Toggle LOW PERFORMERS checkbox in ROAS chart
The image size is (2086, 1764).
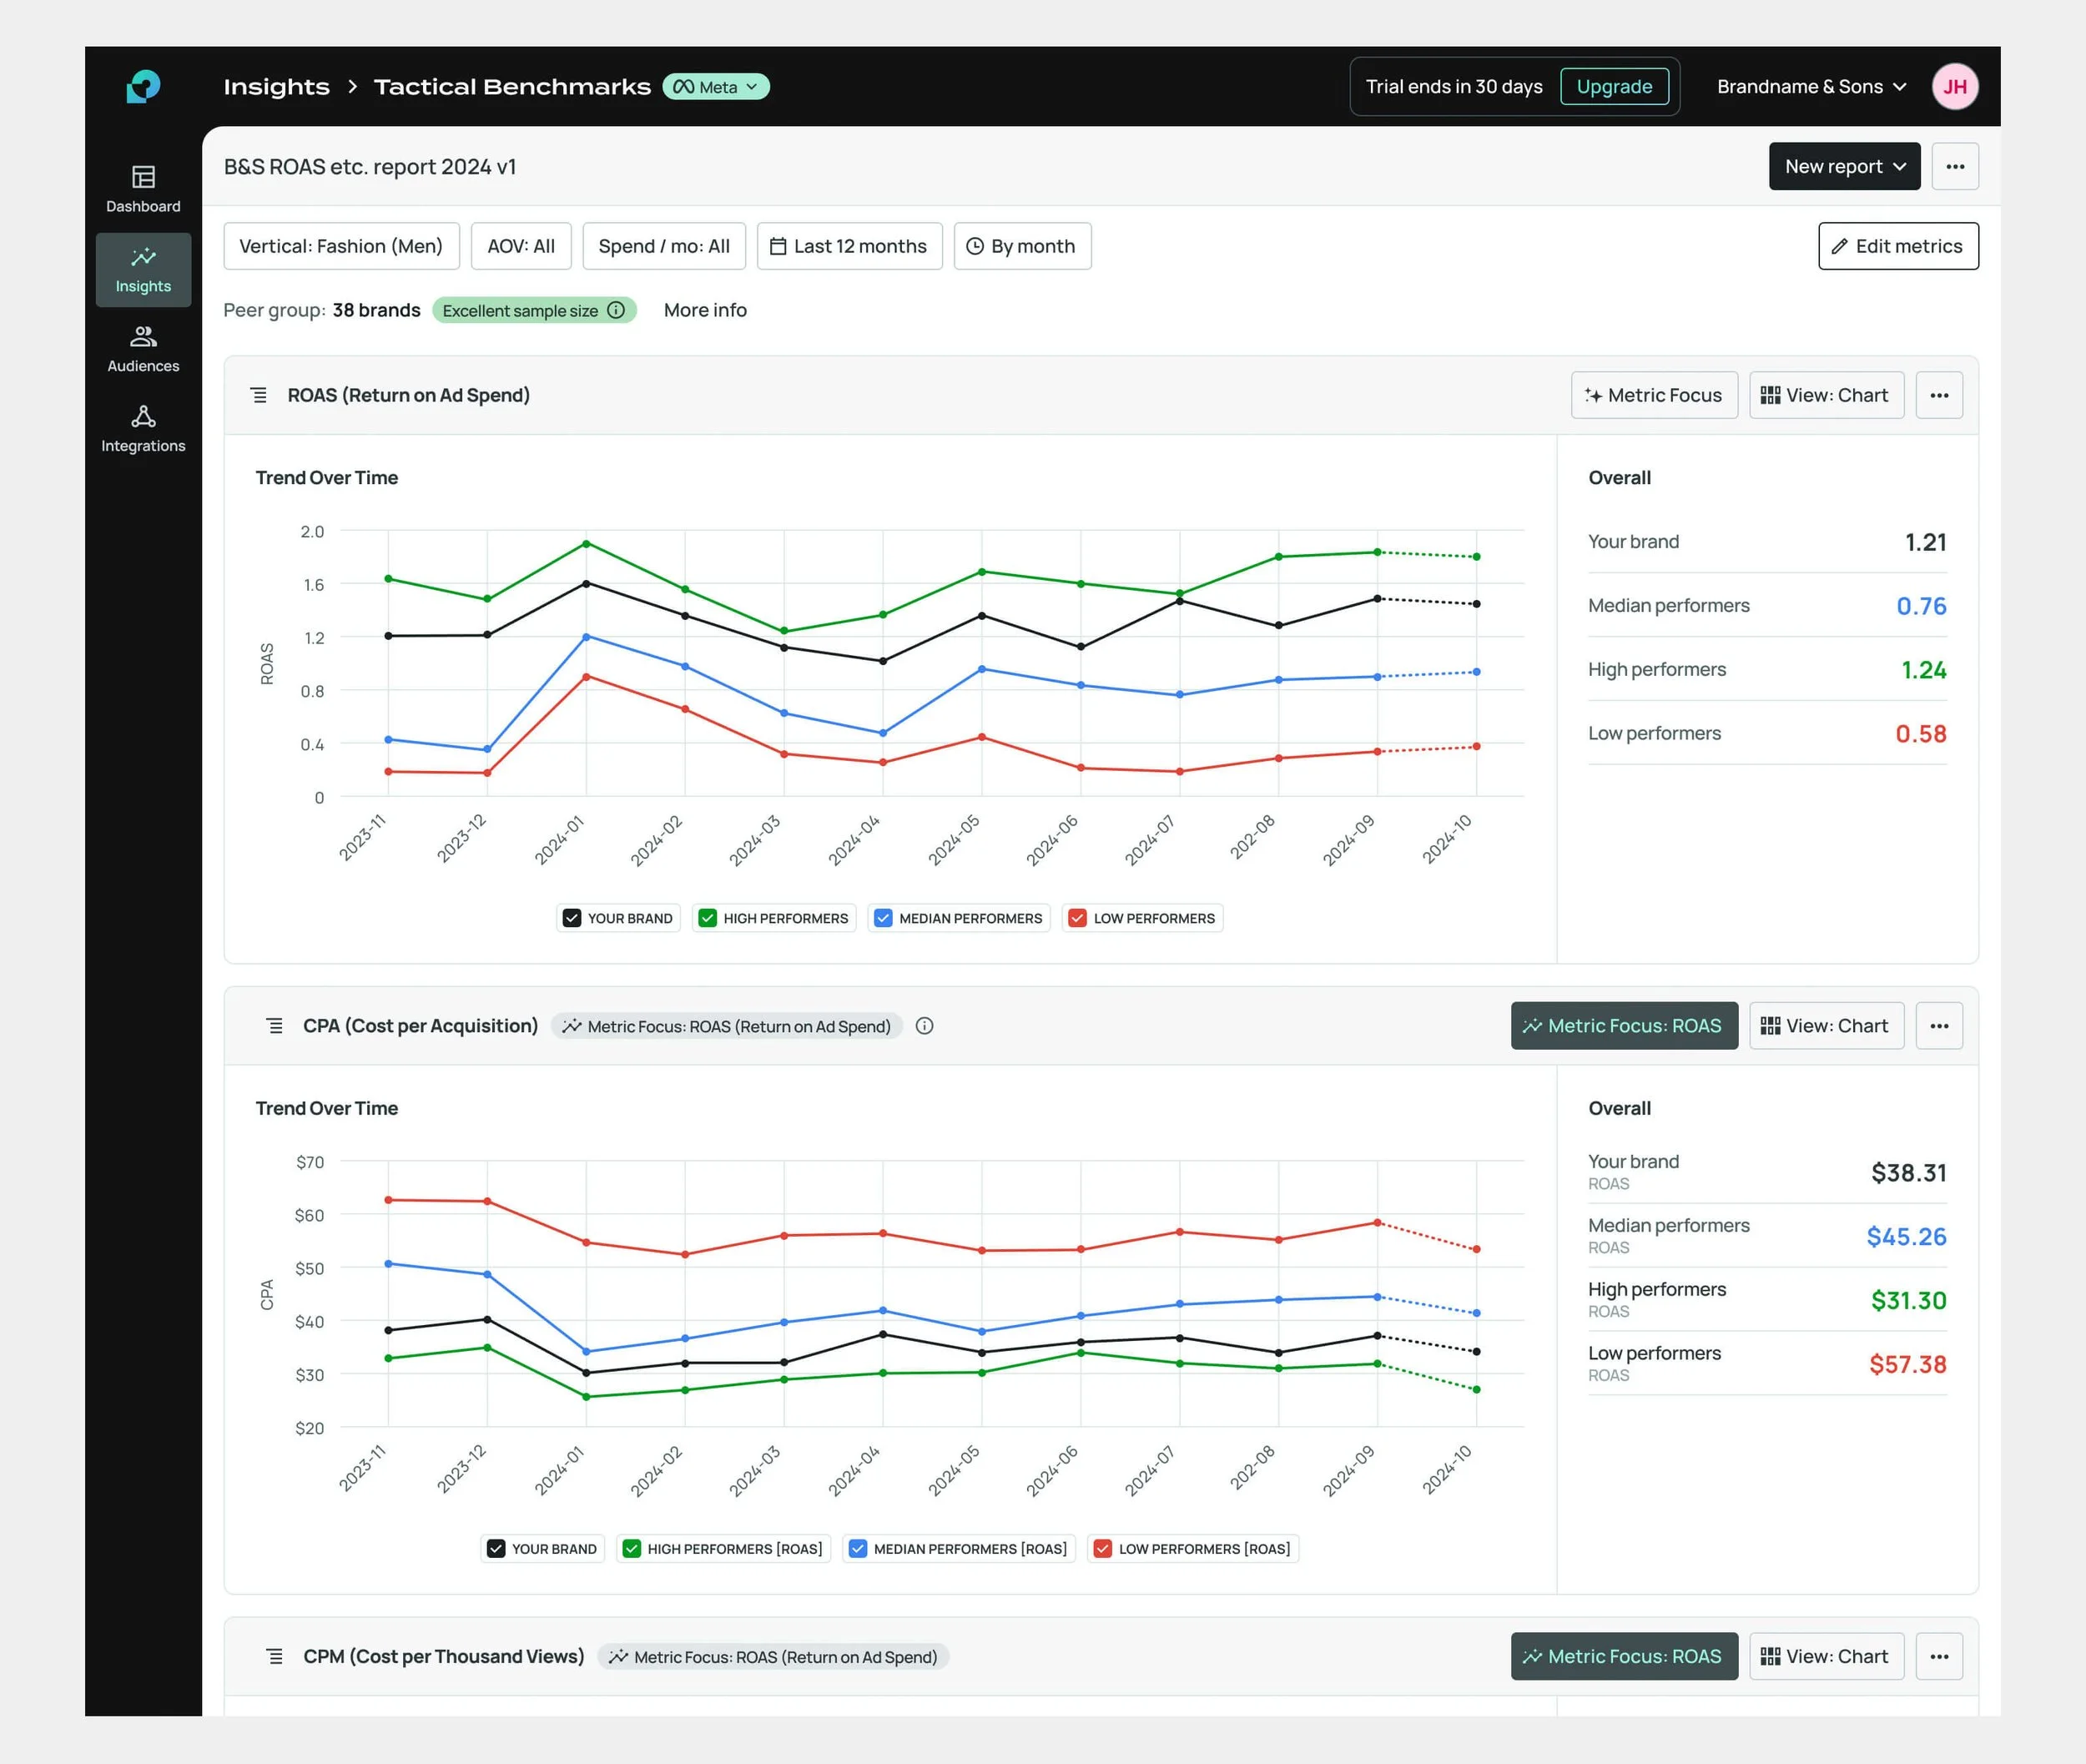(x=1077, y=918)
